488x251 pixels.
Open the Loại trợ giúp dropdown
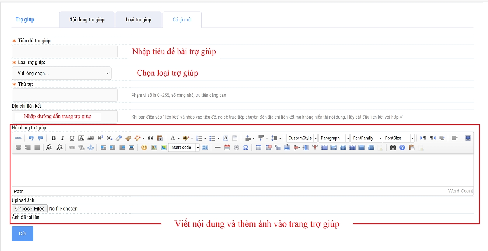(61, 73)
